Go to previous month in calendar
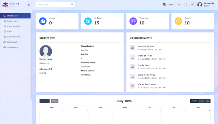This screenshot has height=124, width=218. tap(42, 101)
